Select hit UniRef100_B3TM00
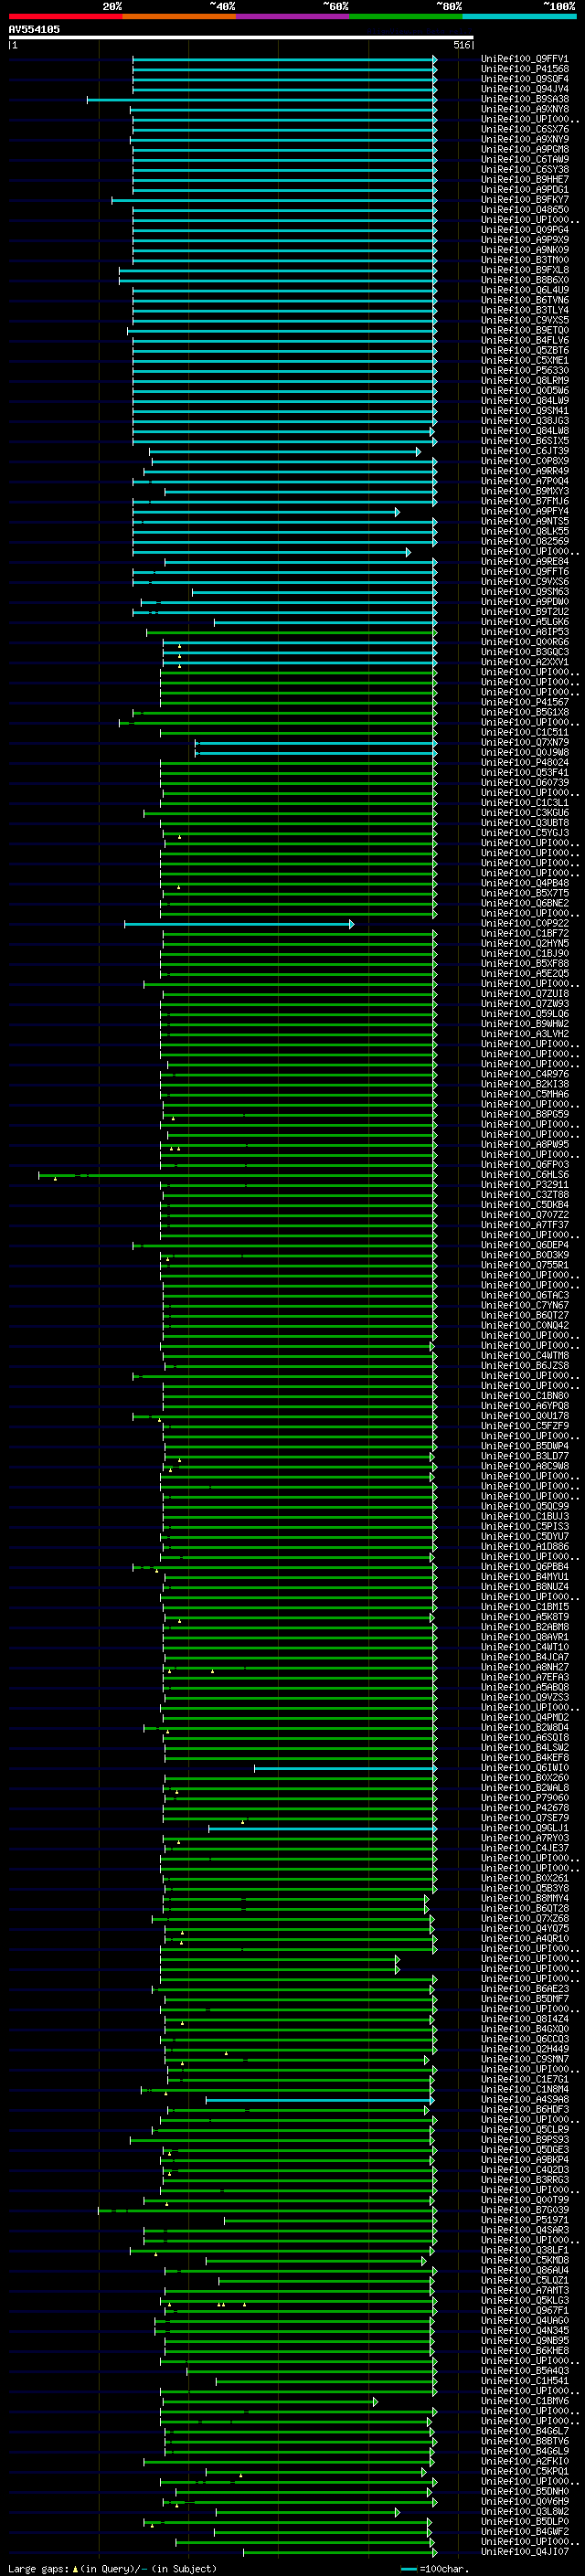Image resolution: width=585 pixels, height=2576 pixels. point(525,260)
